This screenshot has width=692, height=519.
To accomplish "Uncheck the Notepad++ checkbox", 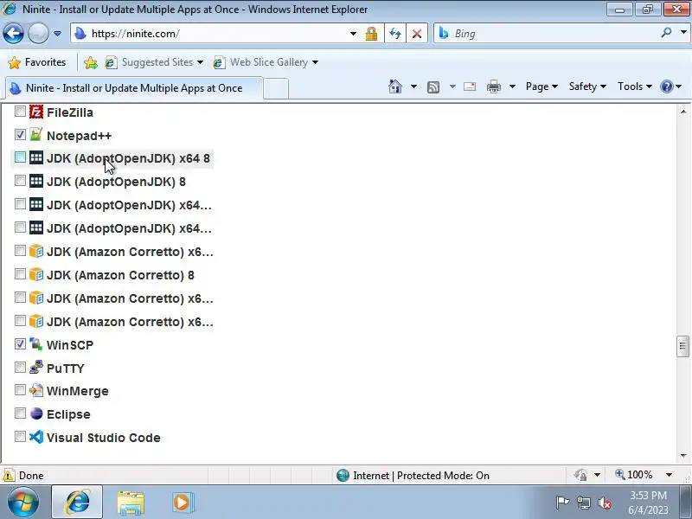I will pos(20,134).
